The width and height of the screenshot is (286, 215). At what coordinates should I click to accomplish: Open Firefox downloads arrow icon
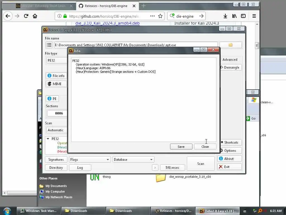pyautogui.click(x=225, y=16)
